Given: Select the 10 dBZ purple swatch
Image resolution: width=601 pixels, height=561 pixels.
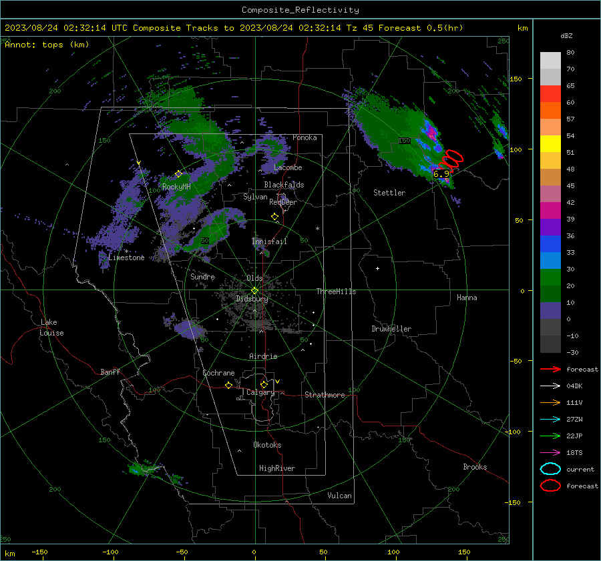Looking at the screenshot, I should coord(550,310).
